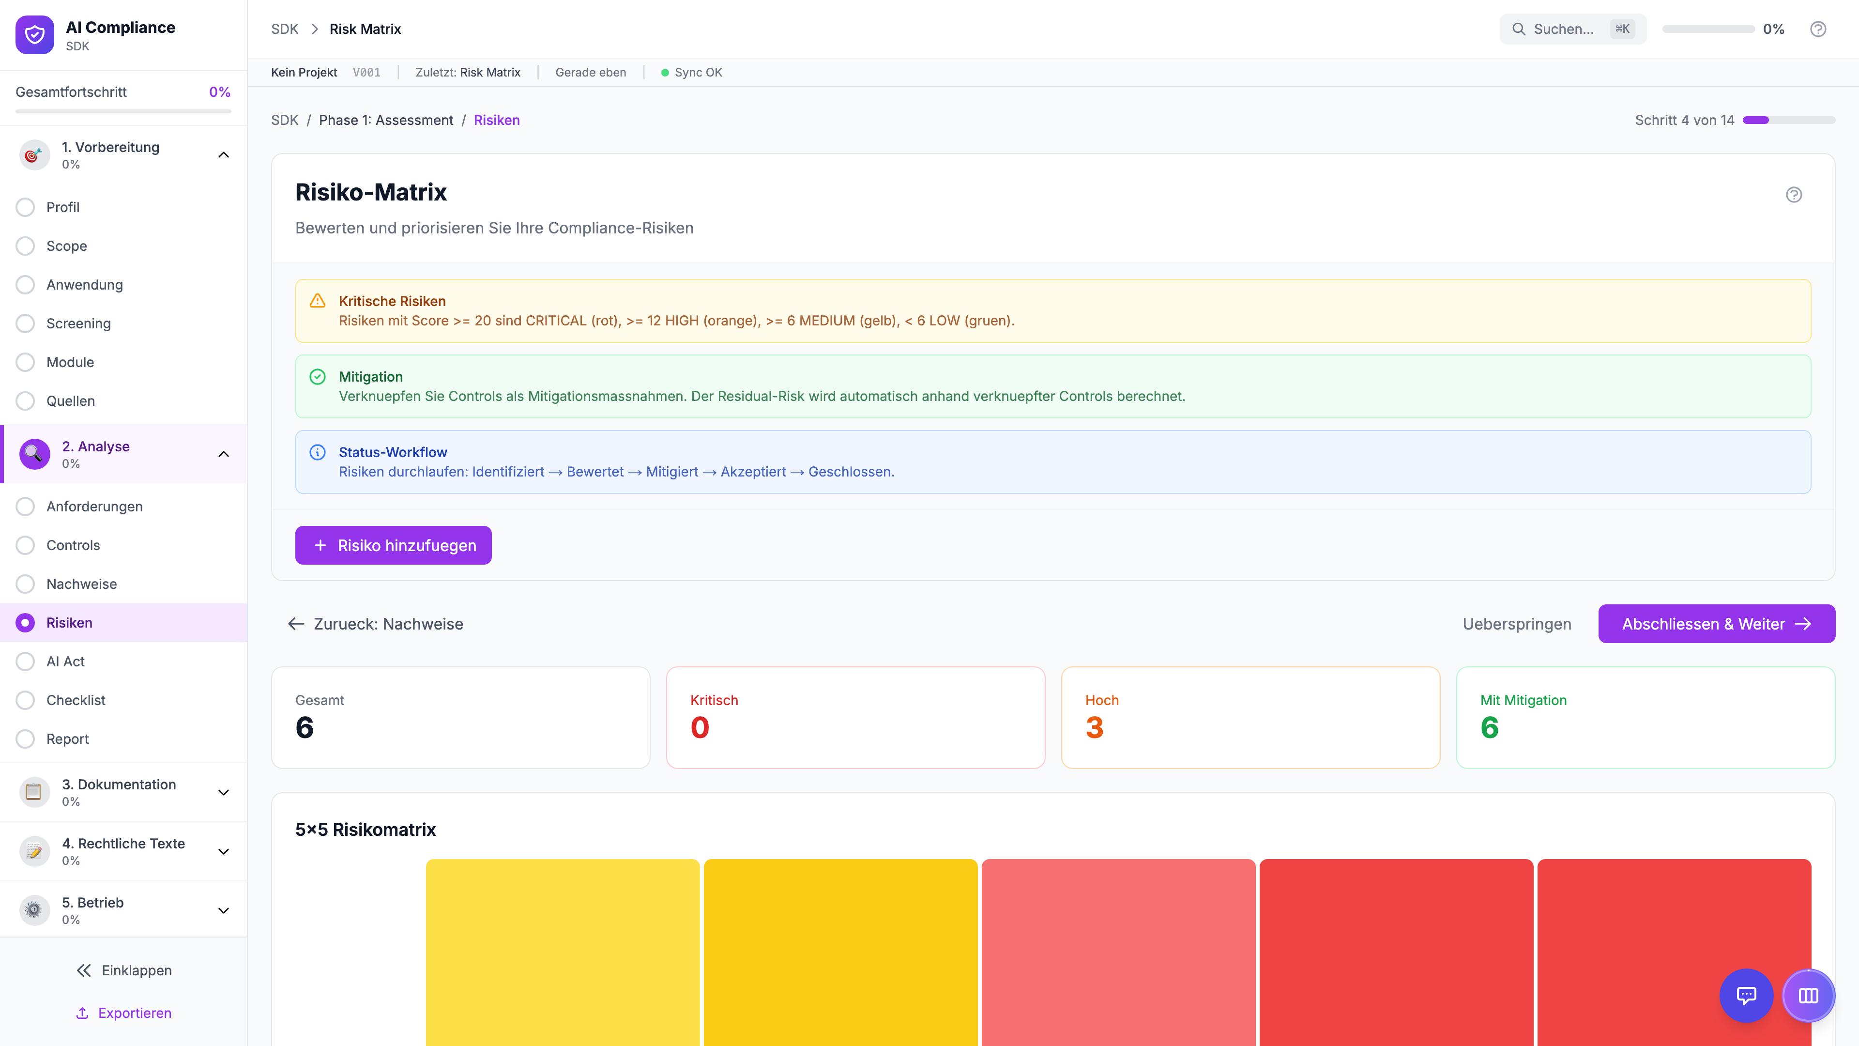Click the AI Compliance shield logo

tap(35, 35)
